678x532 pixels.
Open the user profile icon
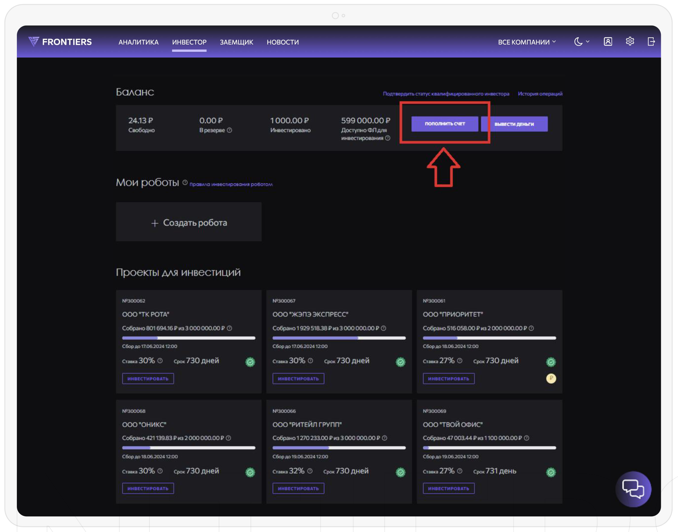click(608, 42)
